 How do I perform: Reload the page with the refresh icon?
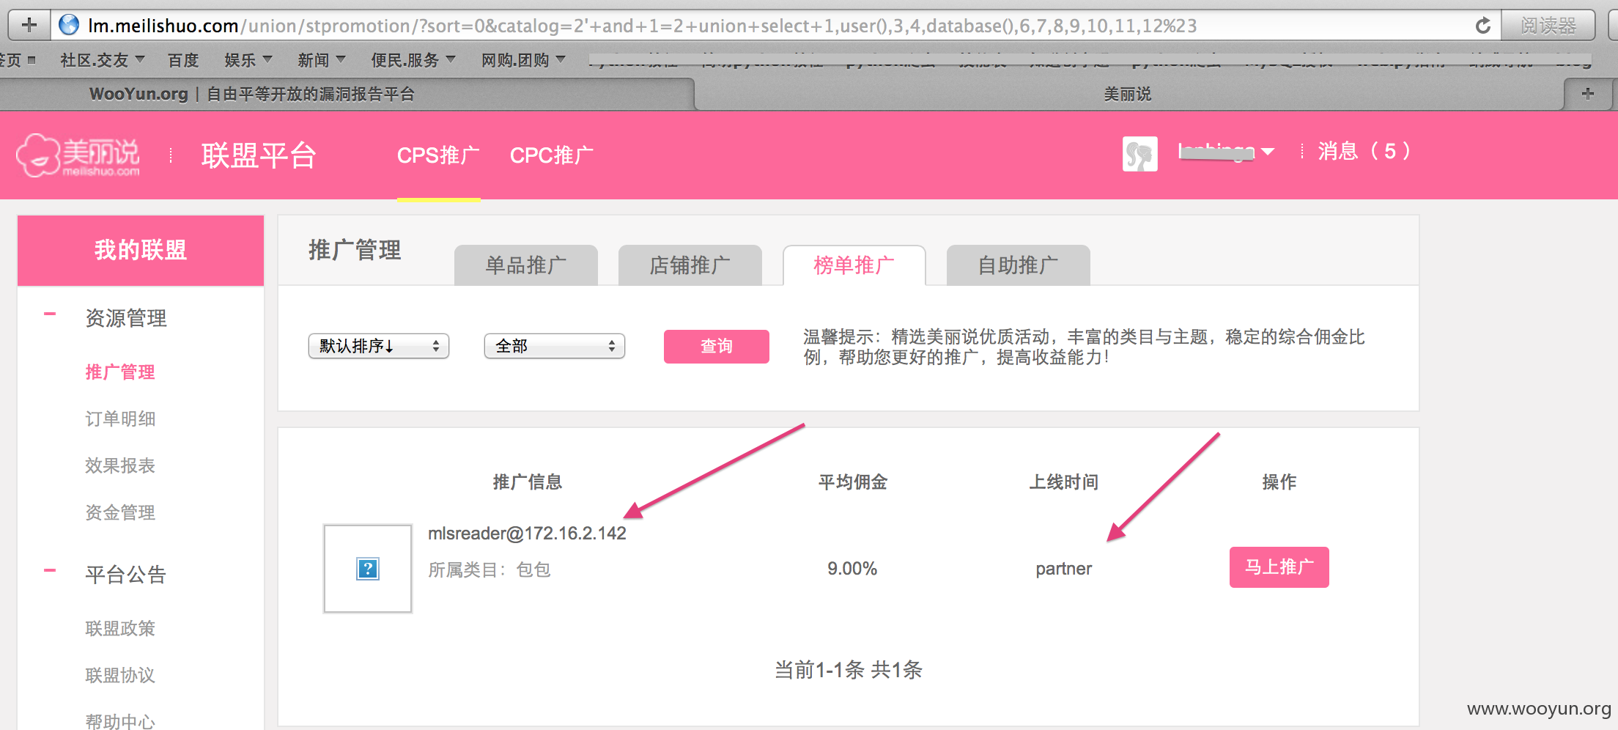tap(1482, 26)
